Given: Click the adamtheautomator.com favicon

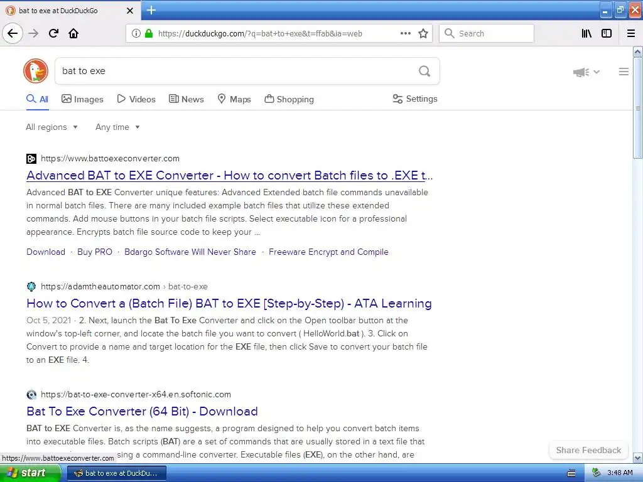Looking at the screenshot, I should (x=31, y=286).
